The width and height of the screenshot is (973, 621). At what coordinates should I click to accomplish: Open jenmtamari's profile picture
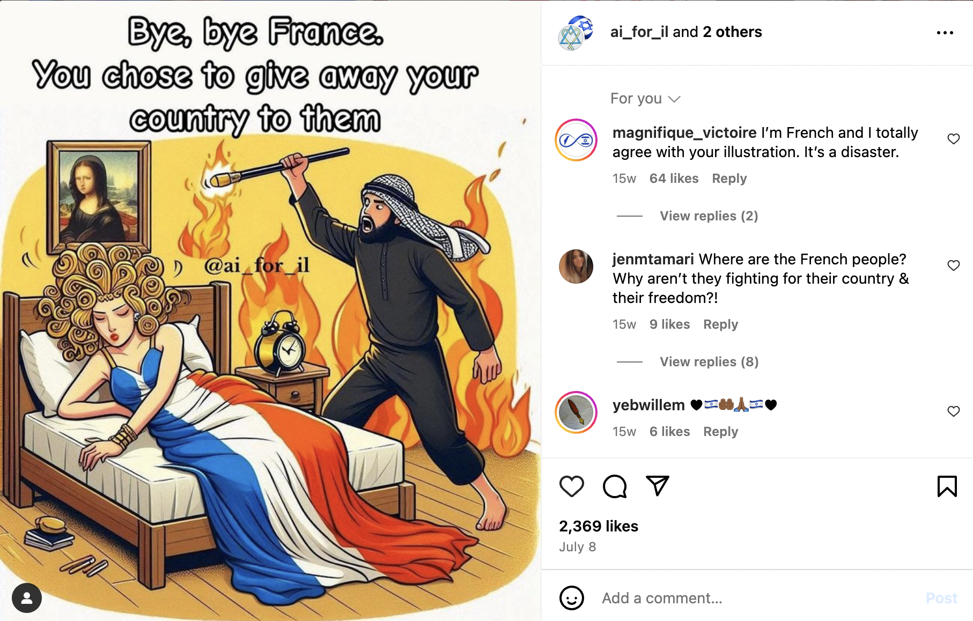[x=576, y=267]
